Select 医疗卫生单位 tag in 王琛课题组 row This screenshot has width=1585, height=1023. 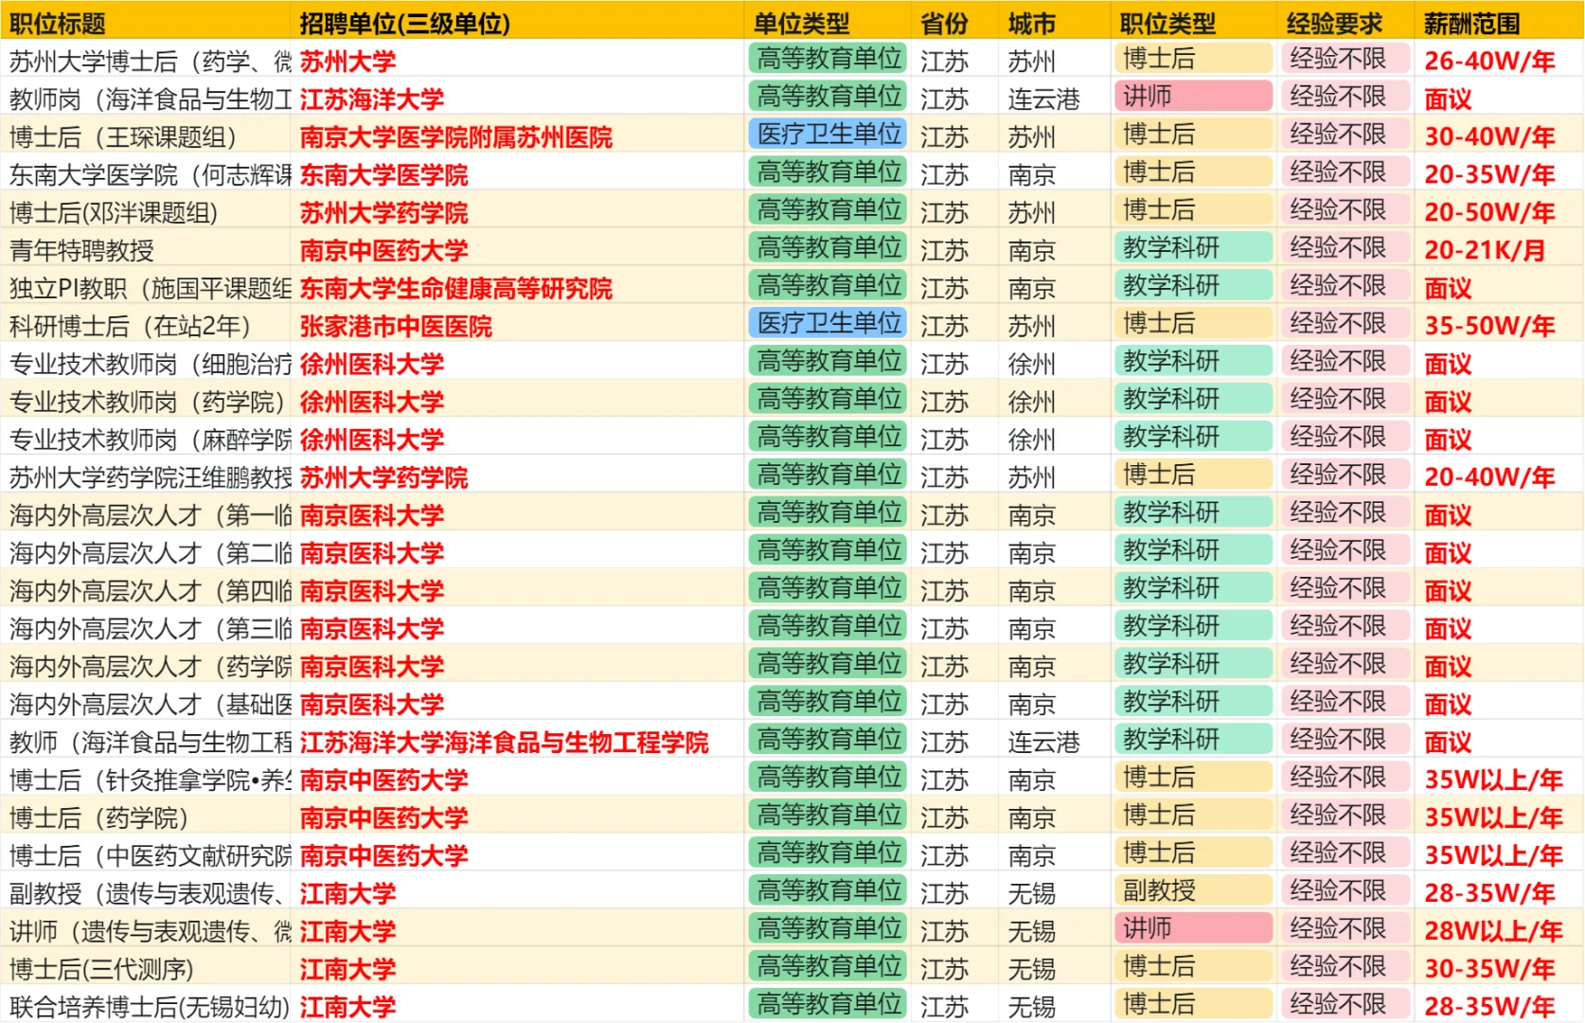pyautogui.click(x=828, y=135)
